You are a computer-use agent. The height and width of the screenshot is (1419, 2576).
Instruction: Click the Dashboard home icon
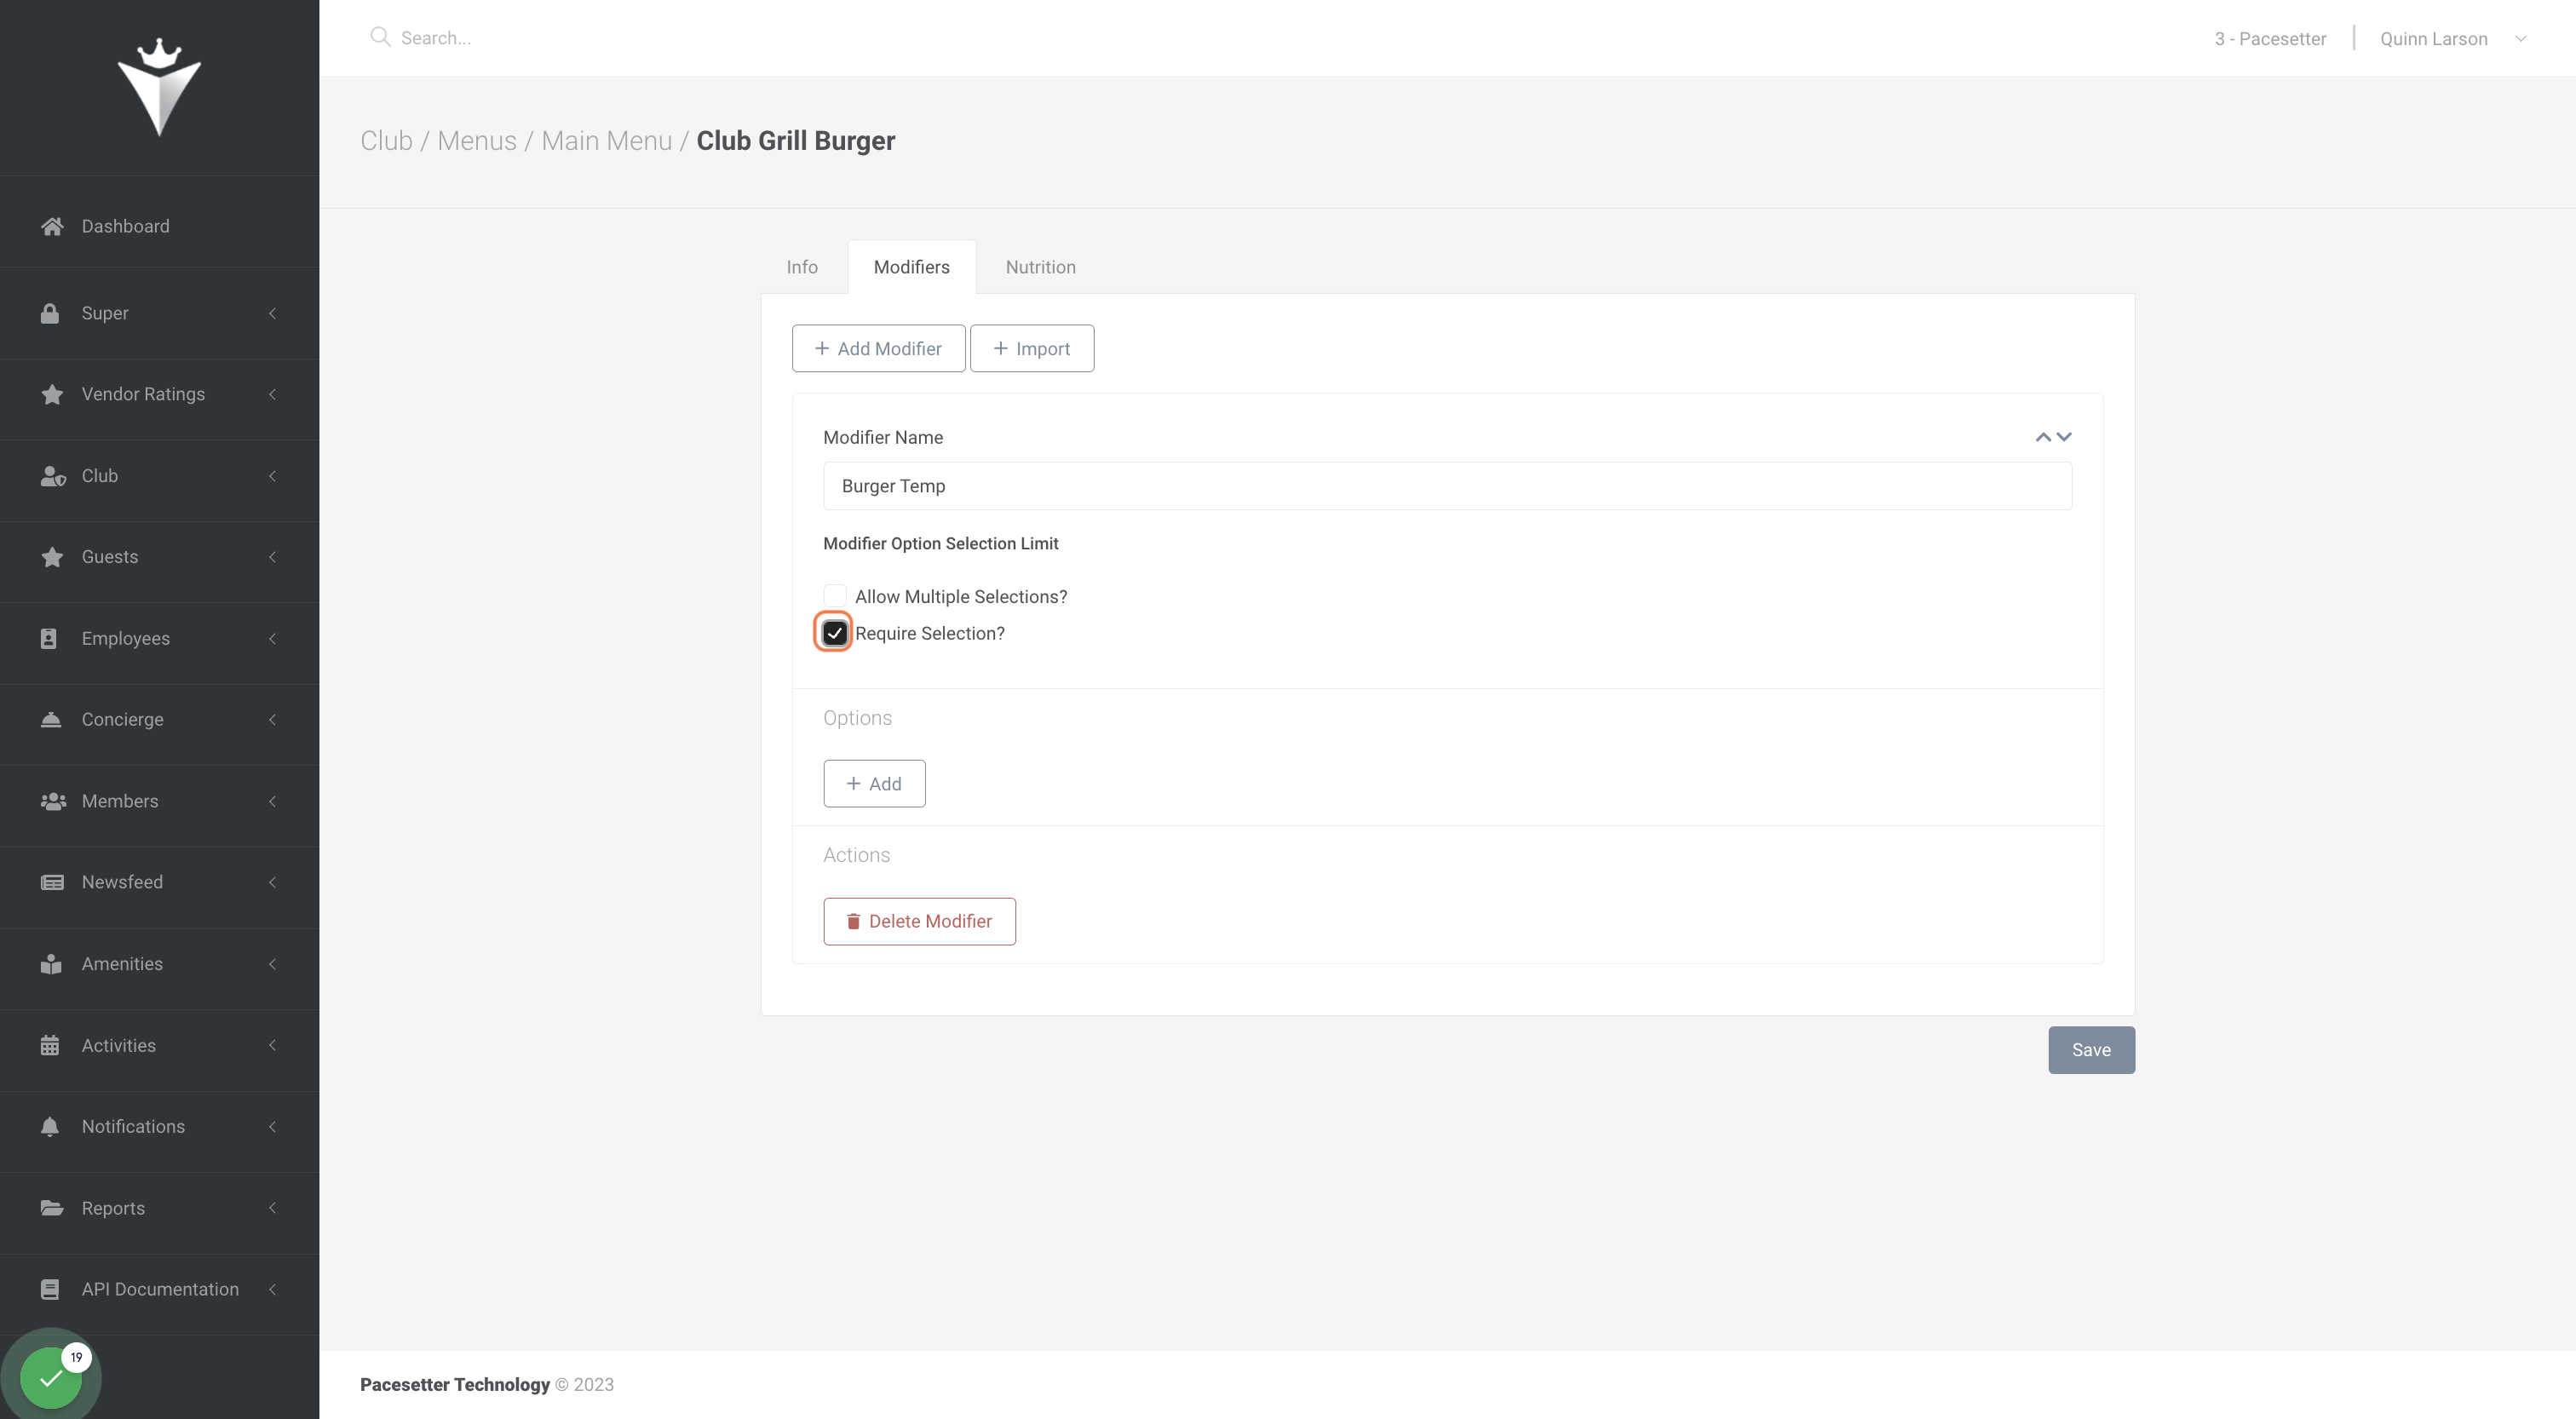point(52,226)
